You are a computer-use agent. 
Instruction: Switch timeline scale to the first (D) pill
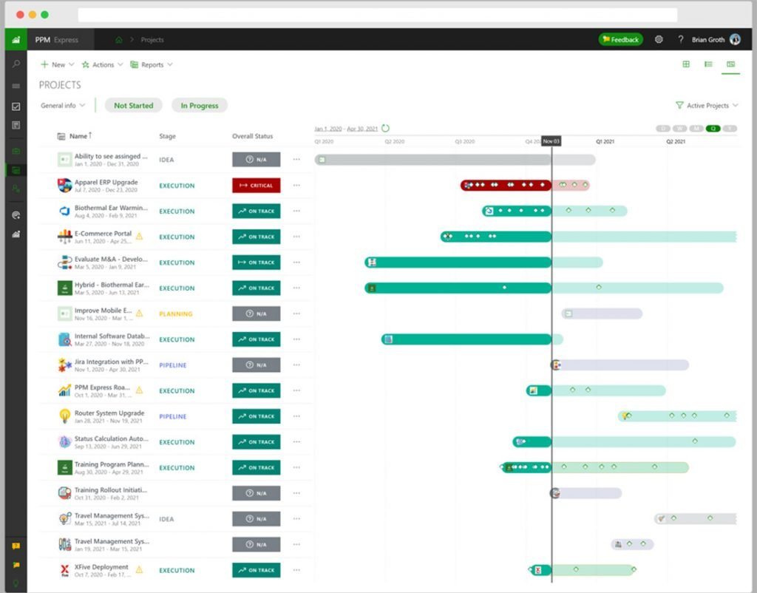(663, 129)
